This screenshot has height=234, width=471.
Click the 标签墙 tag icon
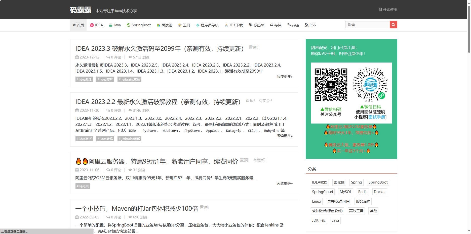coord(250,25)
